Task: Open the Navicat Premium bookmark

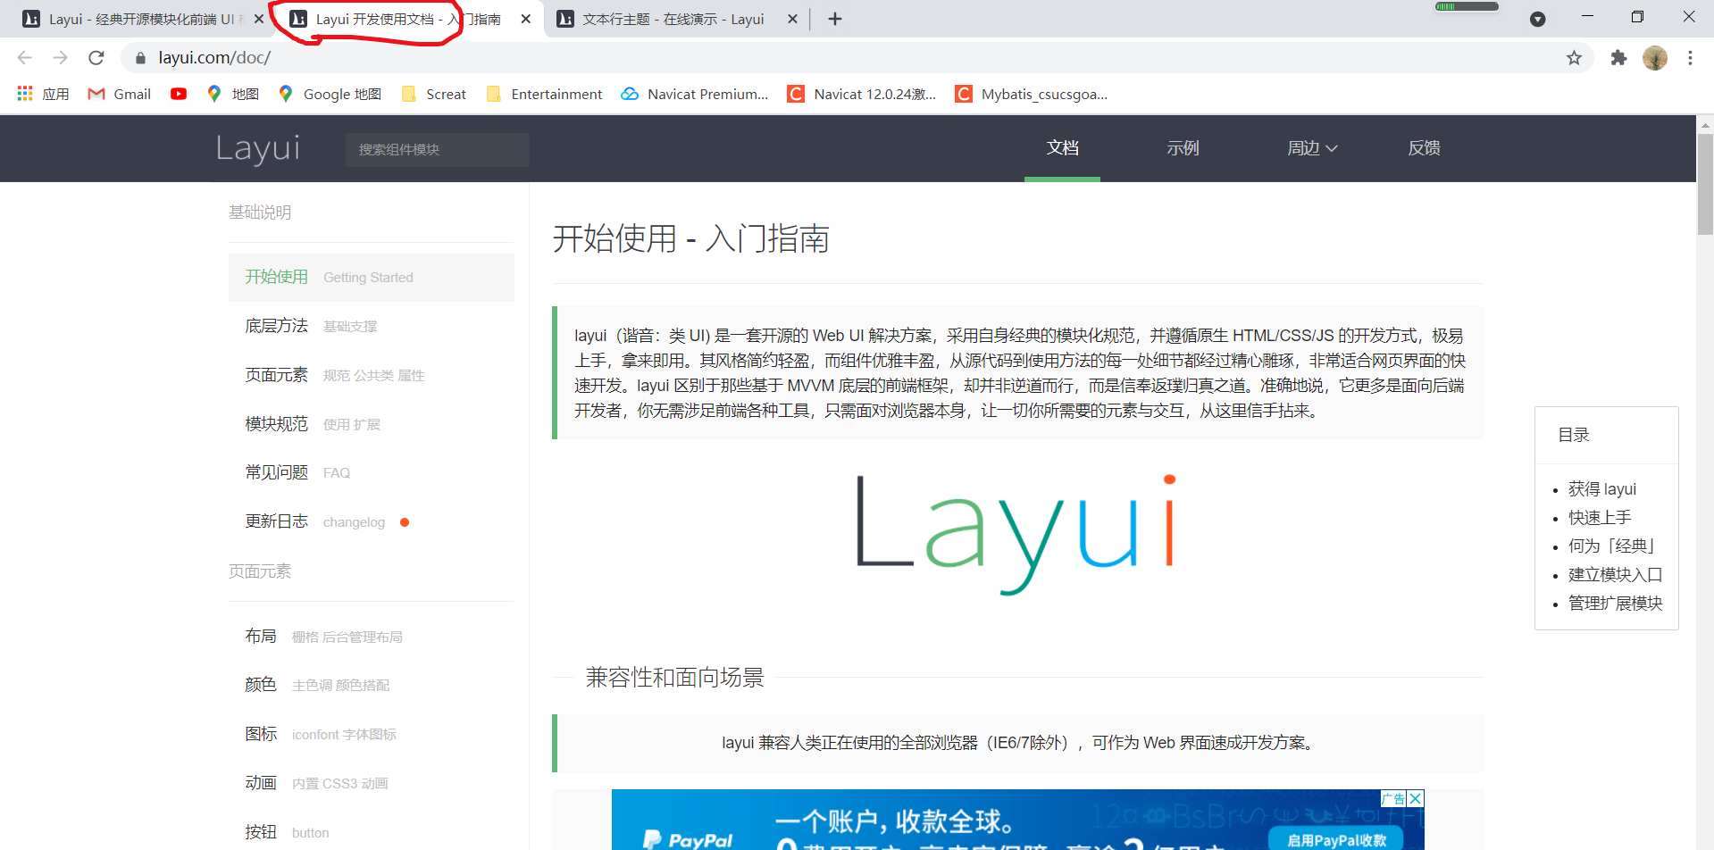Action: click(x=695, y=94)
